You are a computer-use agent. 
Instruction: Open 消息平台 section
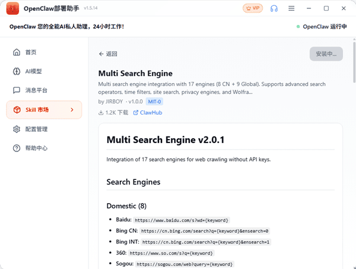(44, 90)
